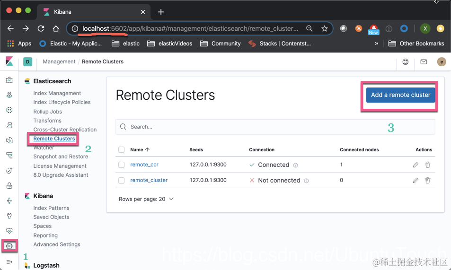This screenshot has width=451, height=270.
Task: Open the newsfeed mail icon
Action: [x=424, y=61]
